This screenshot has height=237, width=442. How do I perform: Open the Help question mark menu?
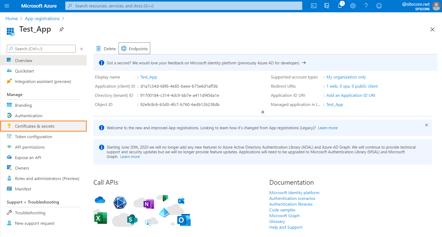click(366, 6)
